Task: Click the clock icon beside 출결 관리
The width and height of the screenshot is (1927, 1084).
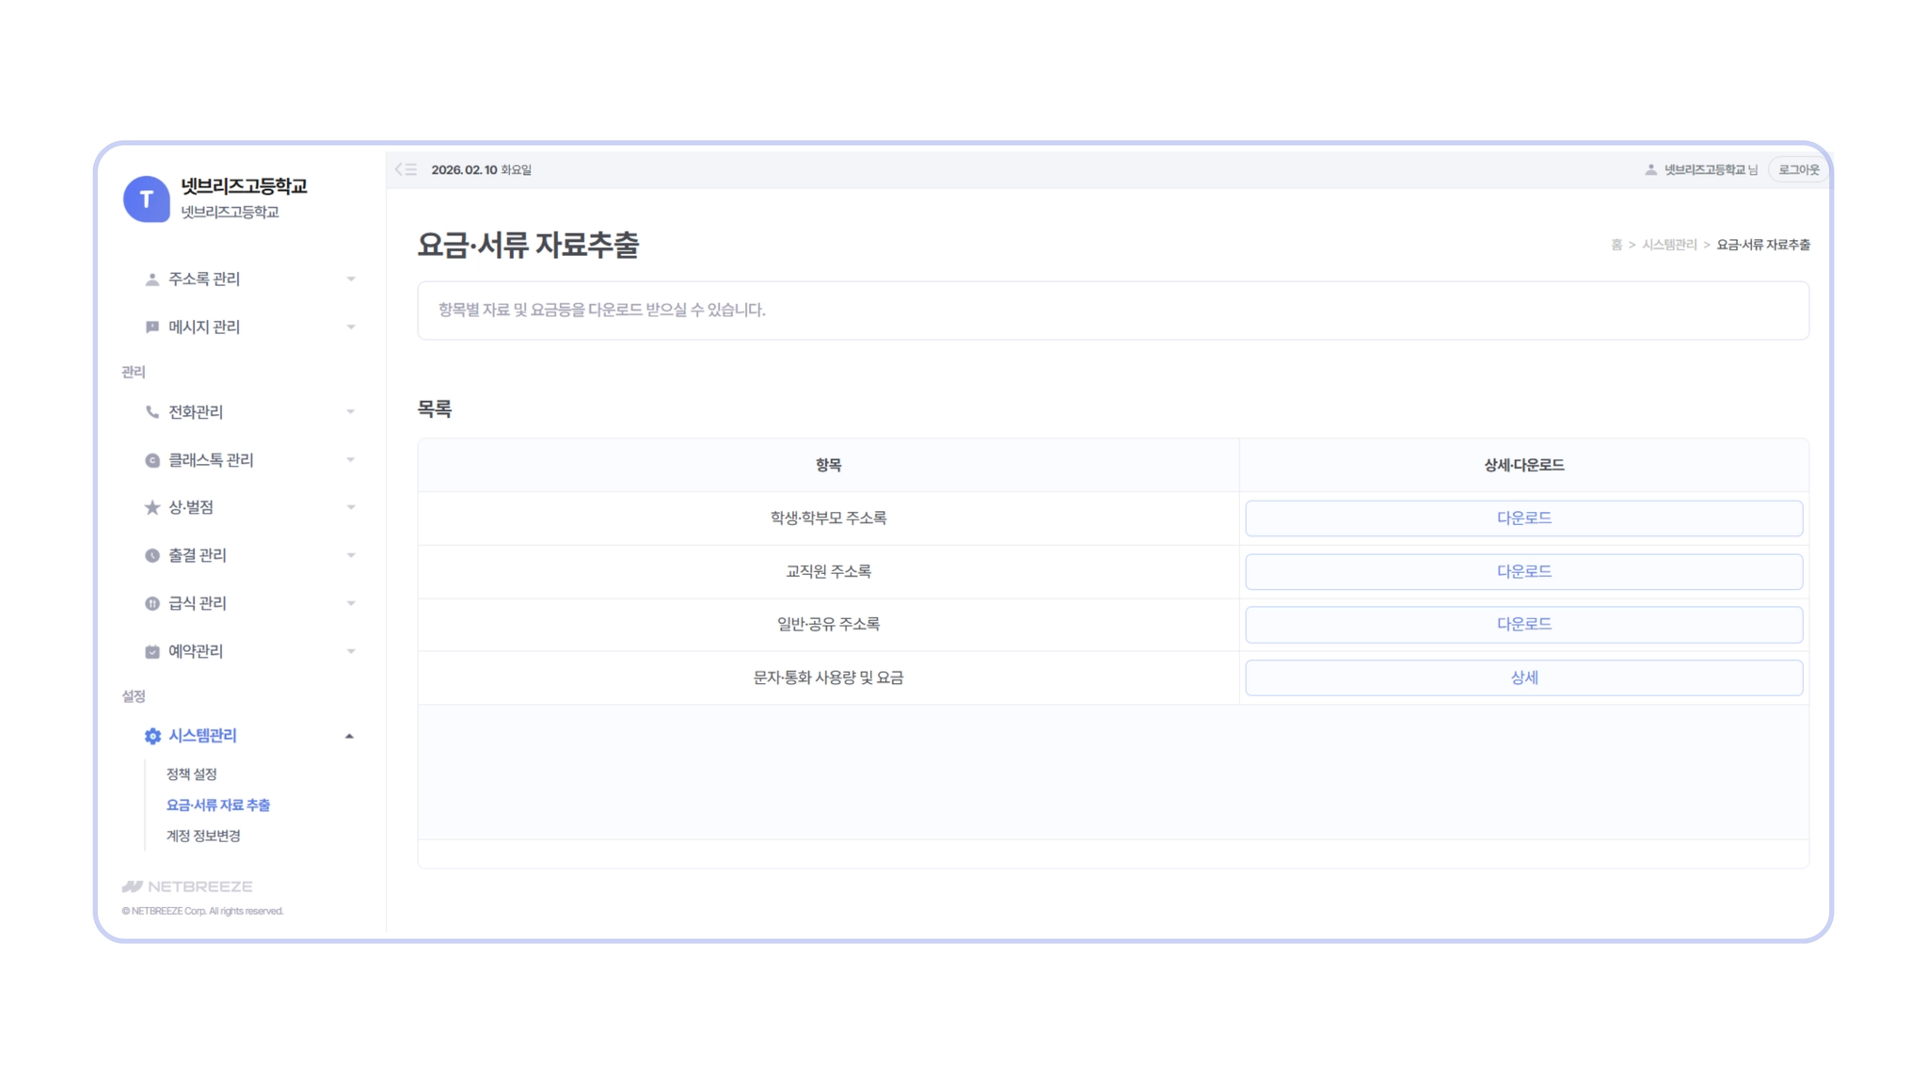Action: pyautogui.click(x=151, y=555)
